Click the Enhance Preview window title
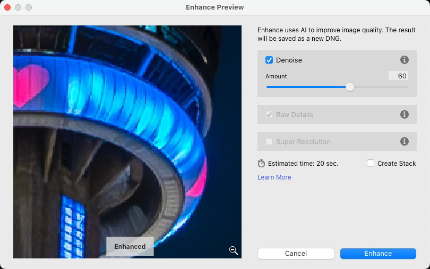 click(214, 7)
